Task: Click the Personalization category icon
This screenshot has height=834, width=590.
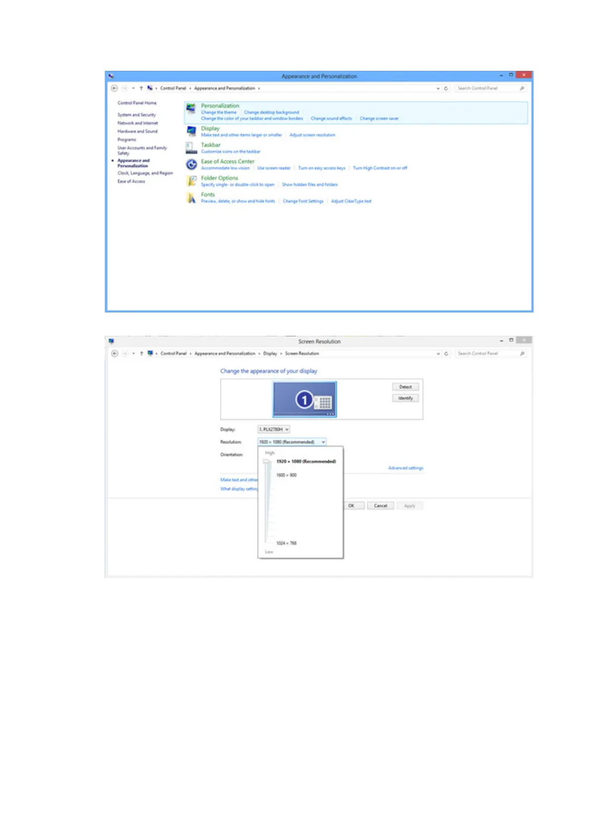Action: coord(191,109)
